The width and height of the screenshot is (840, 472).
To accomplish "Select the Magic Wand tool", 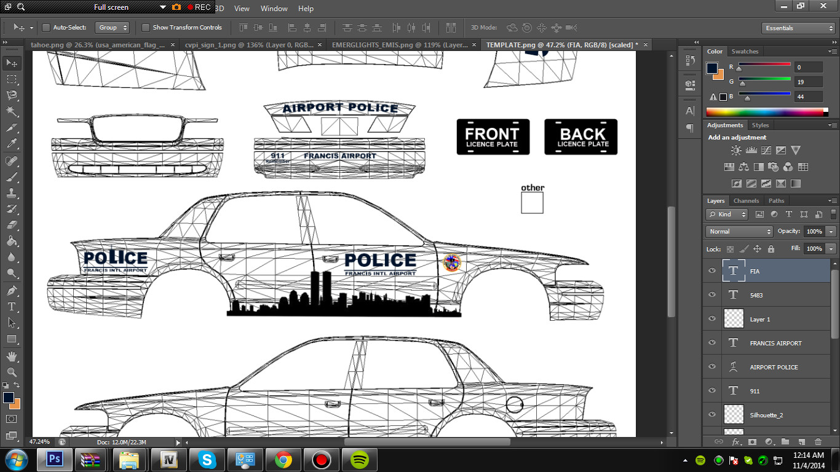I will tap(12, 111).
